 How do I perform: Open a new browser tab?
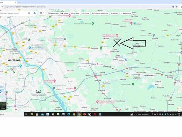(19, 2)
